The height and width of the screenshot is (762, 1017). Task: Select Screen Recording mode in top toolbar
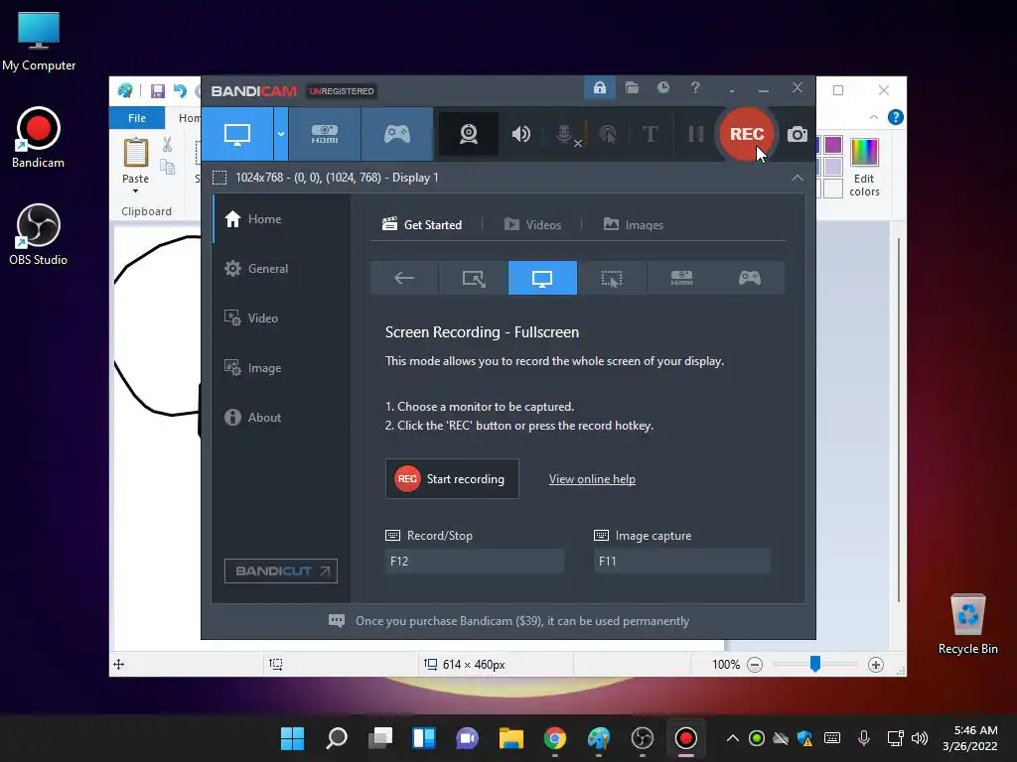pyautogui.click(x=237, y=134)
